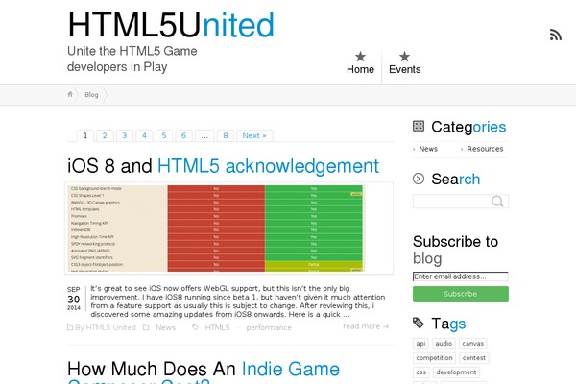This screenshot has width=576, height=384.
Task: Go to Blog breadcrumb
Action: 91,95
